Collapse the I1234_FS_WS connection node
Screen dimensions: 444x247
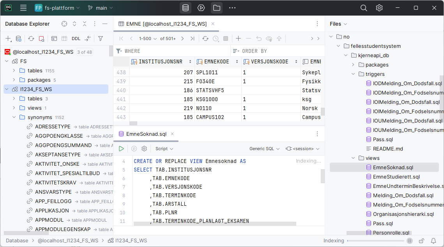[6, 89]
